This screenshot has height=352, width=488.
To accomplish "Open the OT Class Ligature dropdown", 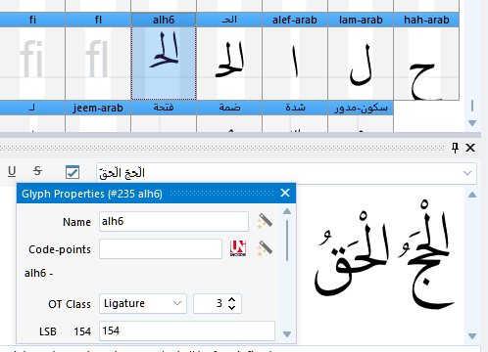I will [x=143, y=303].
